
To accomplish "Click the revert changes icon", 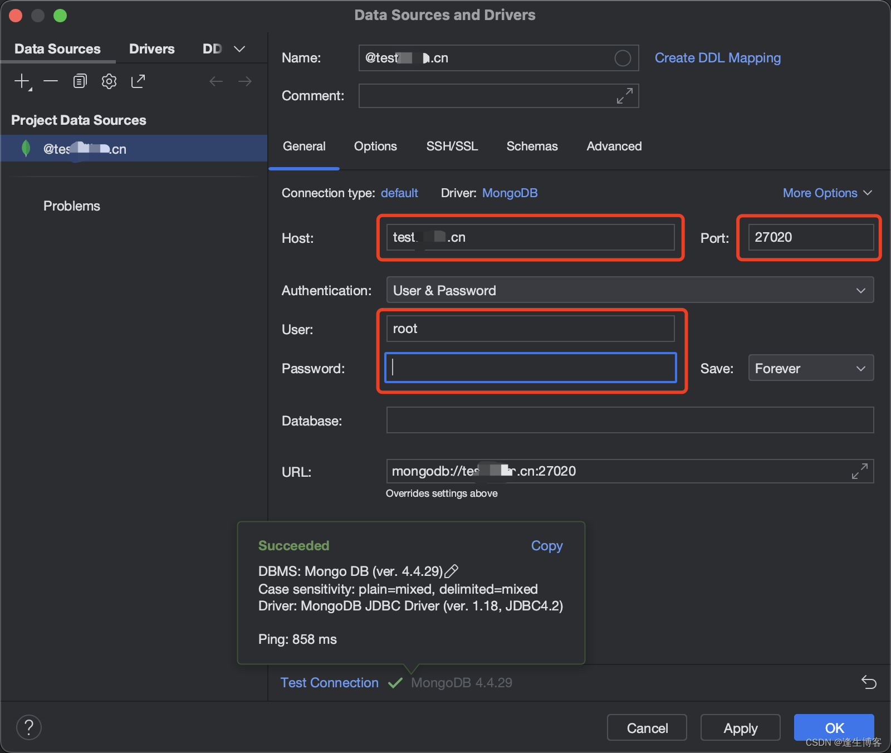I will (869, 682).
